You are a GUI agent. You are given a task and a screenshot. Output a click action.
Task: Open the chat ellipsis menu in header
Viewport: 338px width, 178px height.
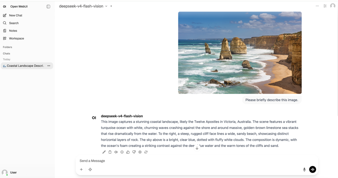[x=317, y=6]
